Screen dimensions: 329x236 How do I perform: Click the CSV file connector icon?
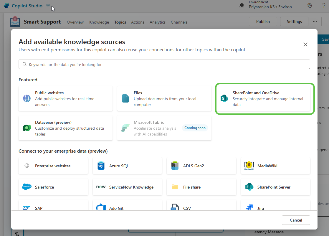[x=175, y=207]
